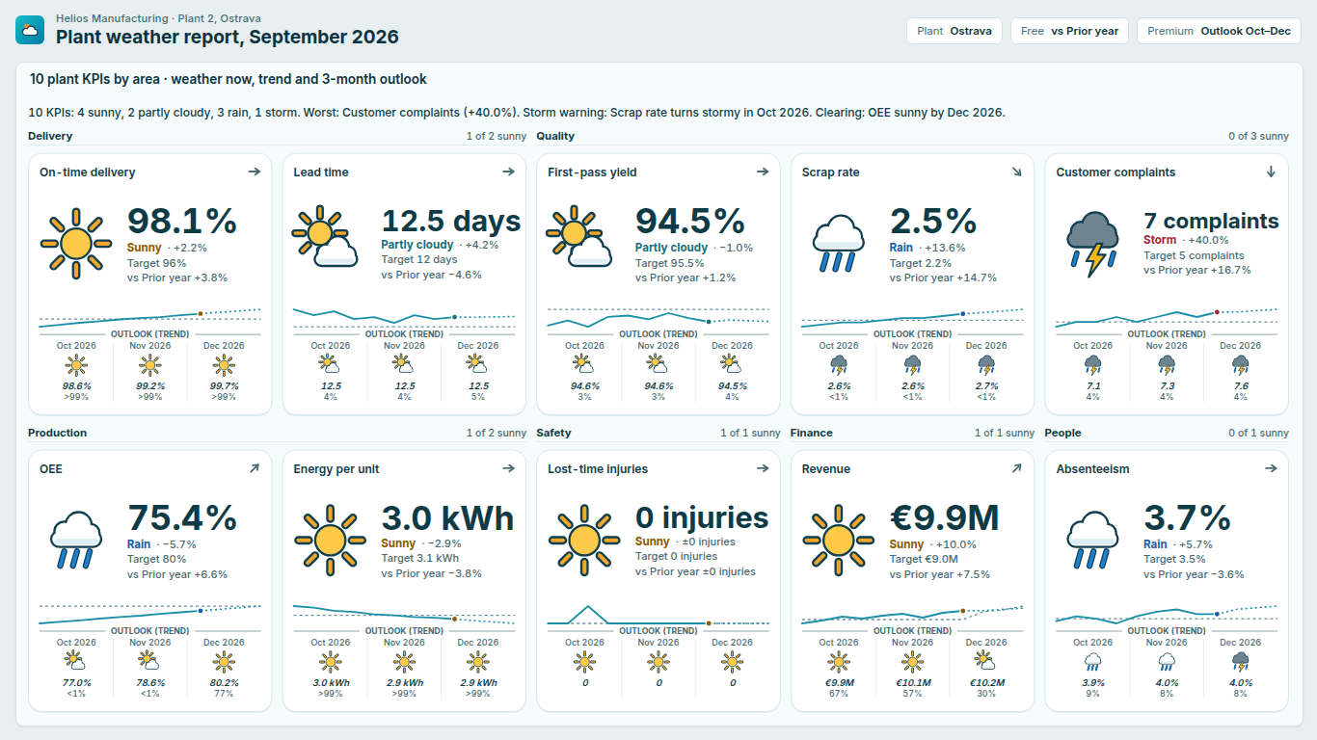
Task: Click the 'vs Prior year +14.7%' Scrap rate text
Action: pyautogui.click(x=943, y=277)
